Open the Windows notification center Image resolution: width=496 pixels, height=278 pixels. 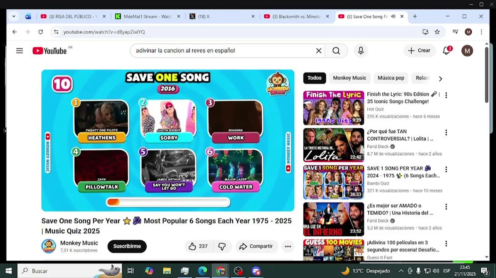click(484, 271)
